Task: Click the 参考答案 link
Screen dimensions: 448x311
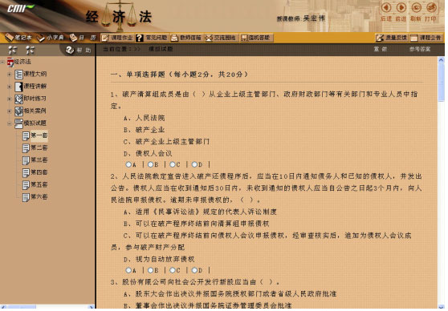Action: click(x=420, y=49)
